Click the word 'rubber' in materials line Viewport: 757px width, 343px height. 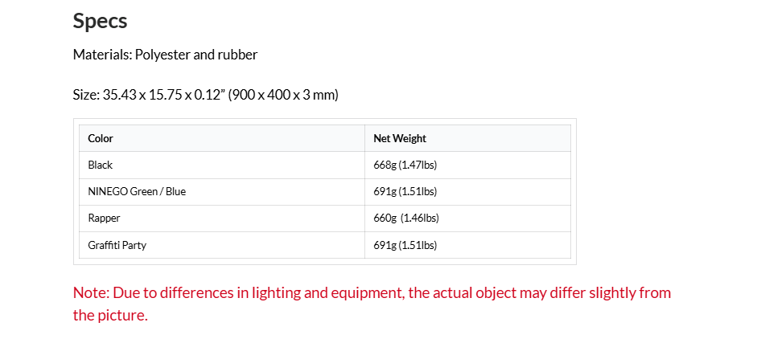point(237,55)
